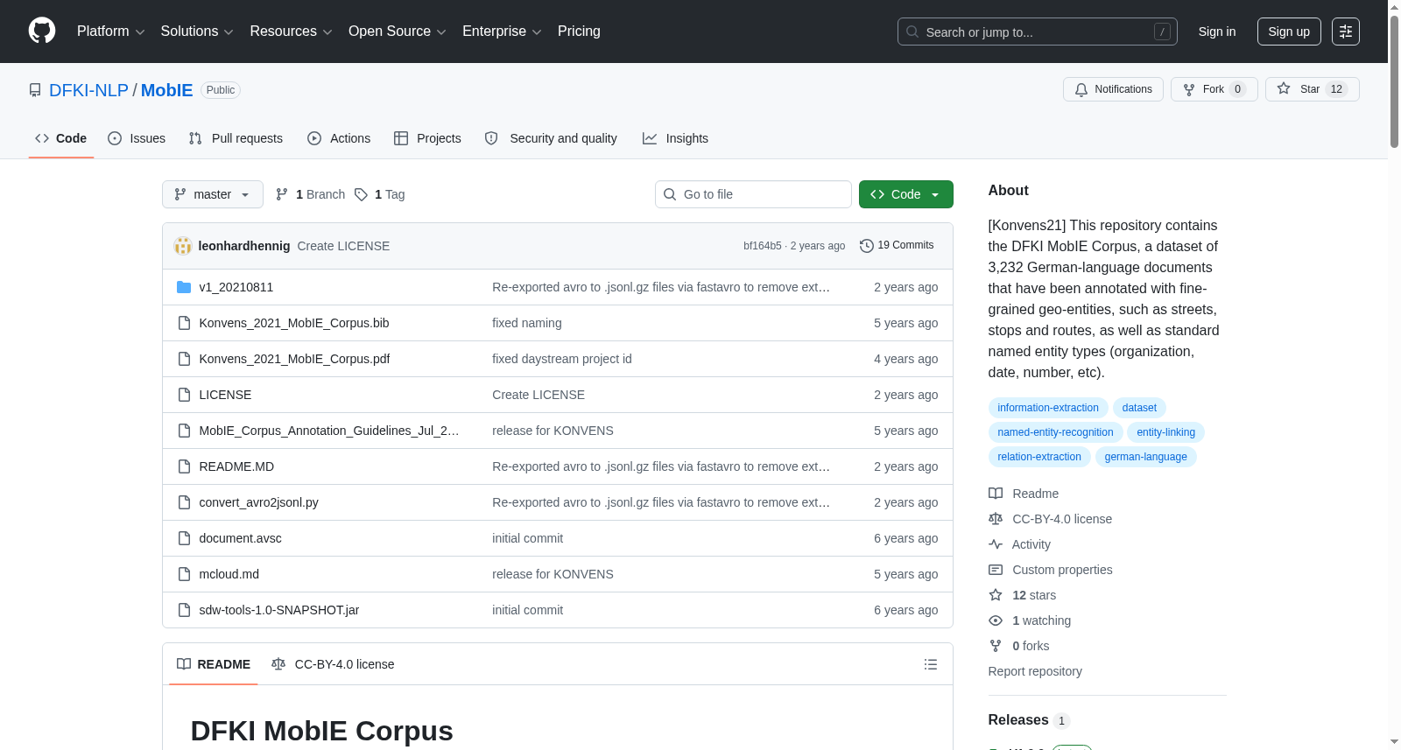Open the Security and quality tab
Screen dimensions: 1401x750
(551, 138)
